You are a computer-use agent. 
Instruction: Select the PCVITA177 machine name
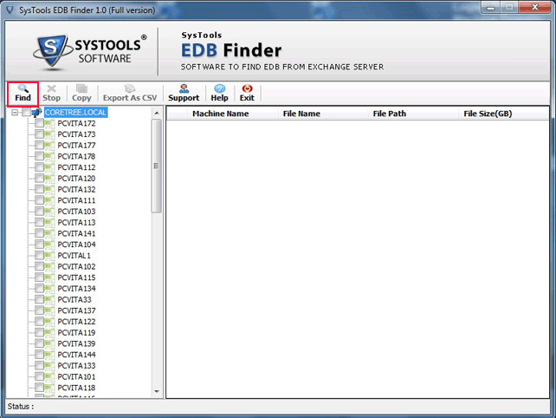(76, 146)
